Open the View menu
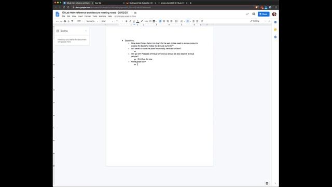Viewport: 332px width, 187px height. coord(74,16)
